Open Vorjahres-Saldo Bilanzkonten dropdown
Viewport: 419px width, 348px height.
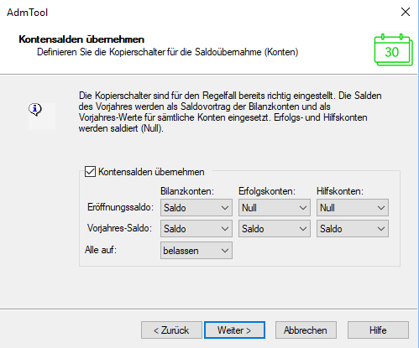point(196,229)
